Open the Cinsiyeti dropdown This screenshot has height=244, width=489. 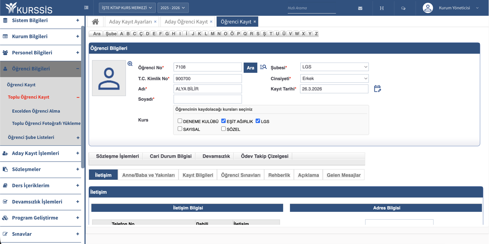(334, 79)
